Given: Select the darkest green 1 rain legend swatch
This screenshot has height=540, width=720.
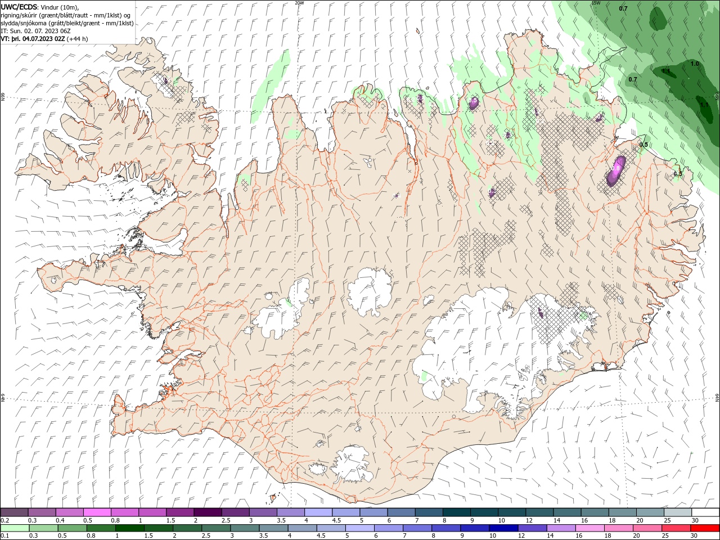Looking at the screenshot, I should (130, 528).
